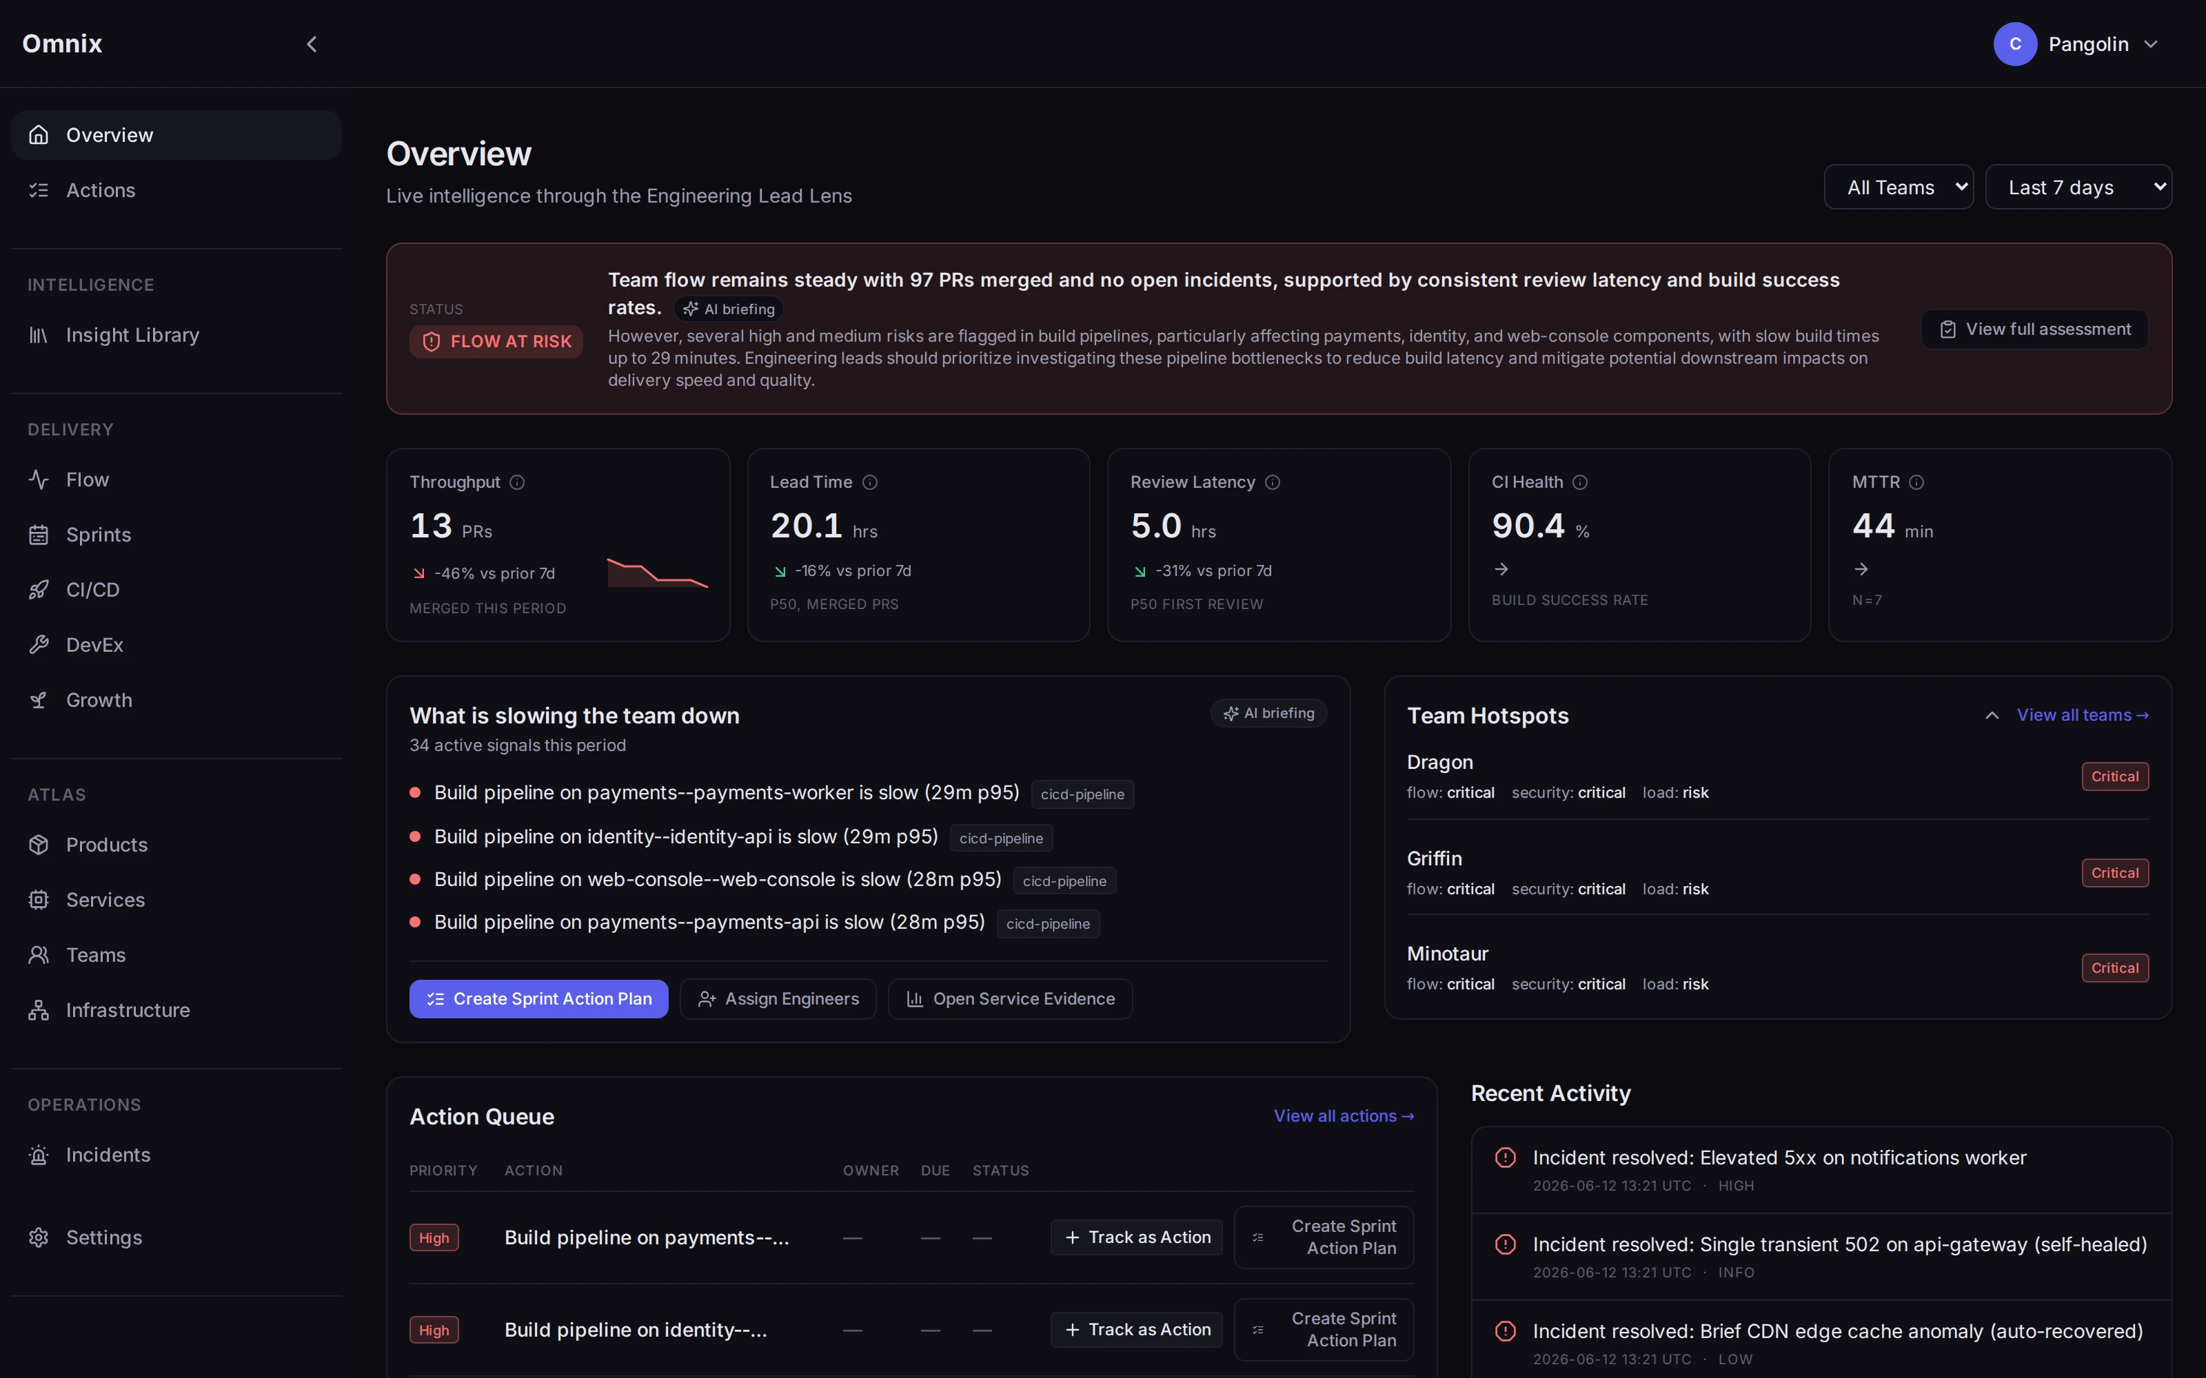The width and height of the screenshot is (2206, 1378).
Task: Open the Last 7 days range dropdown
Action: pyautogui.click(x=2078, y=187)
